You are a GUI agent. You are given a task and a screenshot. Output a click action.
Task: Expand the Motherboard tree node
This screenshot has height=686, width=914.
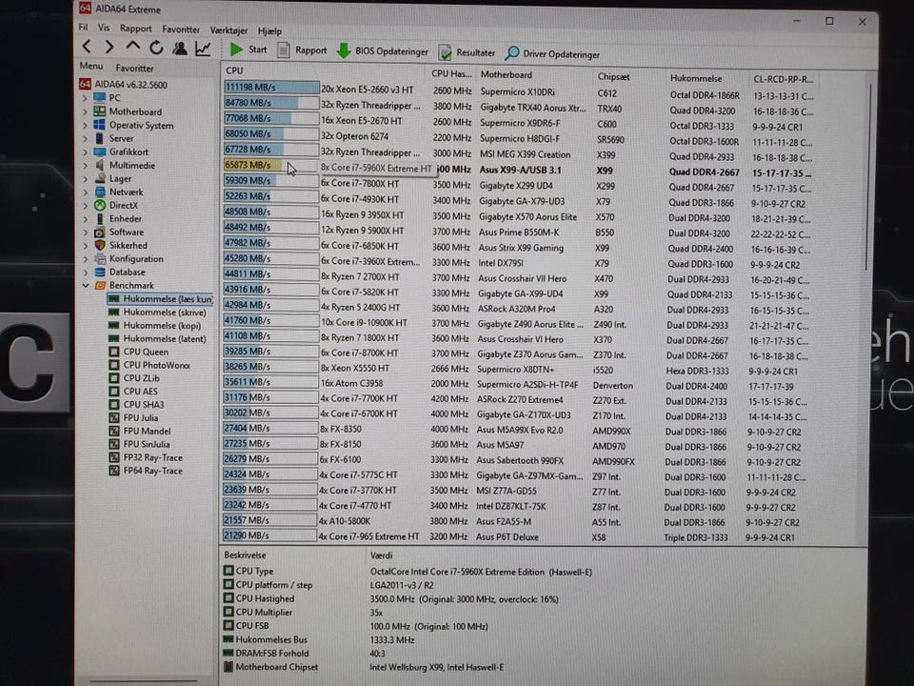click(x=86, y=111)
